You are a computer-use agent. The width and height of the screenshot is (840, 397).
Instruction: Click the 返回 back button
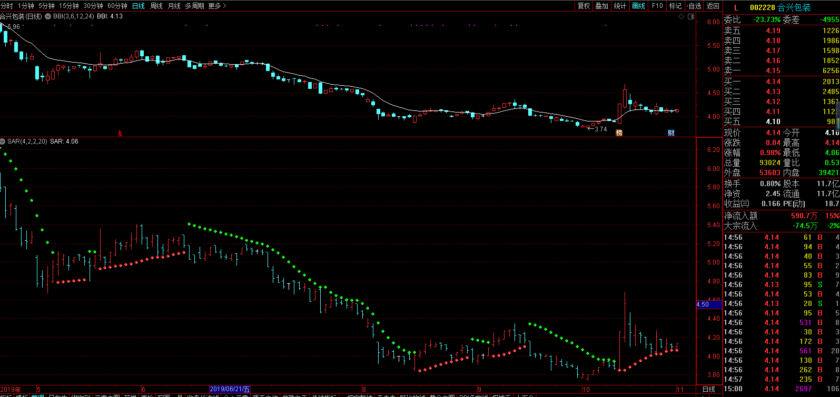713,6
